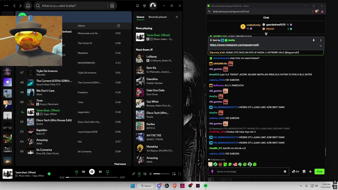Screen dimensions: 338x190
Task: Open the Kick gift shop icon
Action: click(x=304, y=172)
